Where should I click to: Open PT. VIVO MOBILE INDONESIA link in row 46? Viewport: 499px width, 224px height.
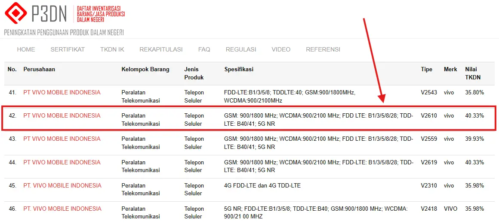click(x=62, y=209)
